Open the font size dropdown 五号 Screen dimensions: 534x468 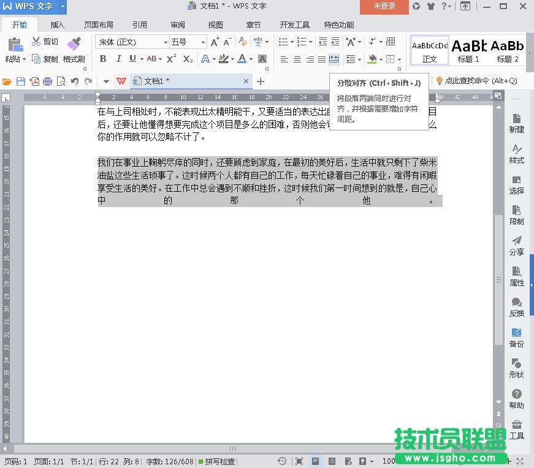tap(203, 42)
